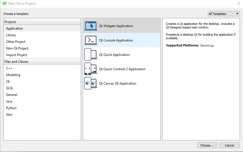The height and width of the screenshot is (152, 243).
Task: Select the Other Project category
Action: click(42, 42)
